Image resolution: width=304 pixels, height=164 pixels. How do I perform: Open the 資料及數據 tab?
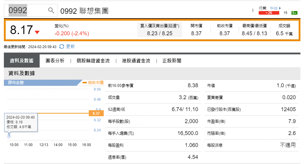[22, 61]
